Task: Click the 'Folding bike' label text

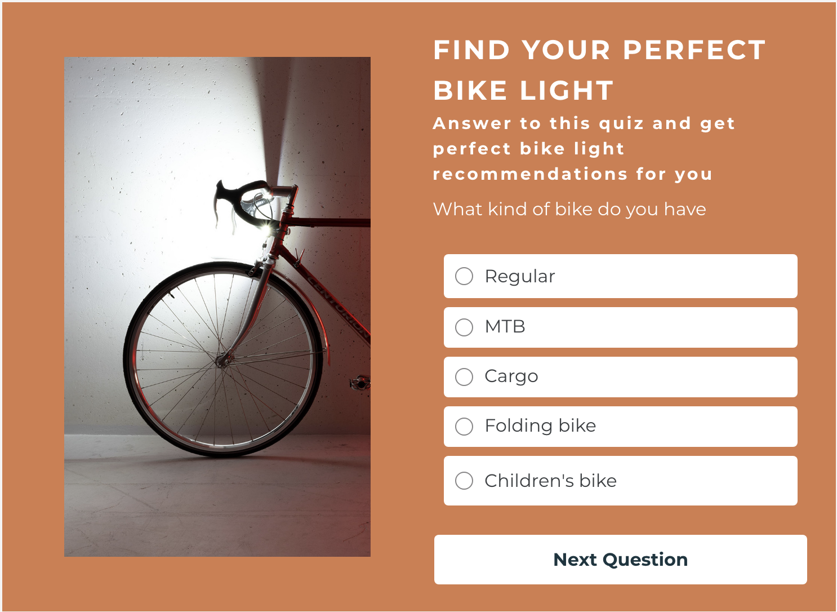Action: point(540,425)
